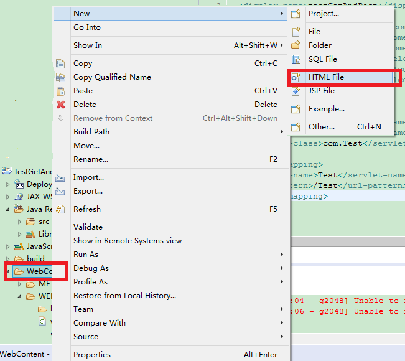The image size is (405, 361).
Task: Click the SQL File icon
Action: coord(296,59)
